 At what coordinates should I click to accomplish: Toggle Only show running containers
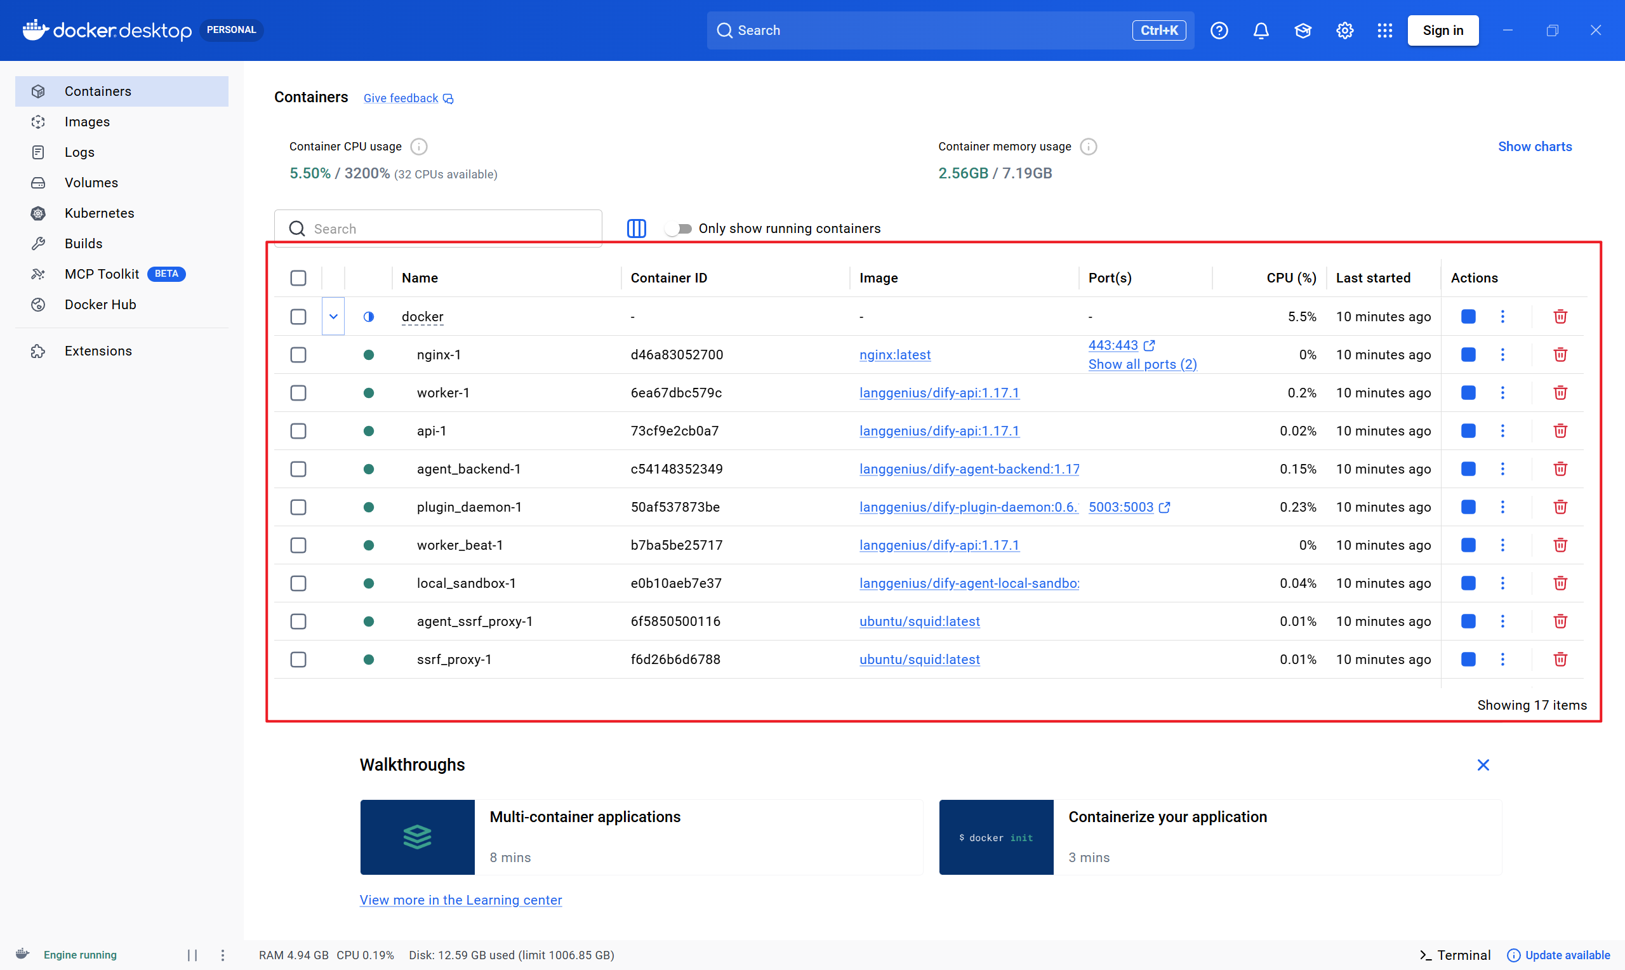677,228
